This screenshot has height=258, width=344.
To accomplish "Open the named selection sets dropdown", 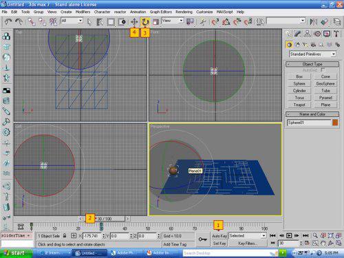I will click(286, 21).
